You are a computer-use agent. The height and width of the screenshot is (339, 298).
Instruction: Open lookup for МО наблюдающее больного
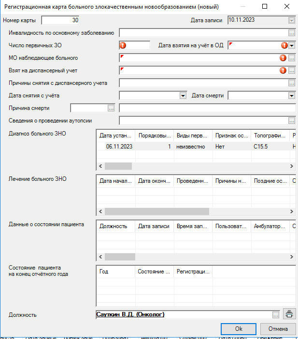pyautogui.click(x=292, y=58)
